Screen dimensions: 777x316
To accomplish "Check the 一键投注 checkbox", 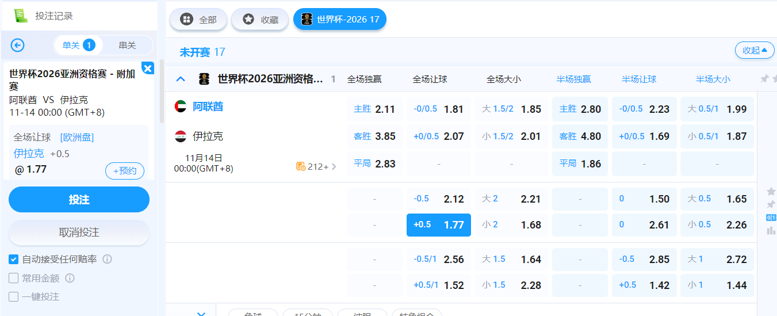I will click(14, 297).
